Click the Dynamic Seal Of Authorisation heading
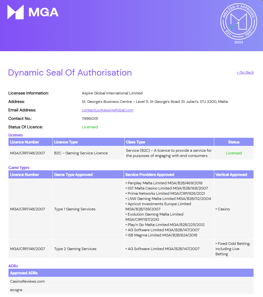This screenshot has width=263, height=297. [70, 73]
